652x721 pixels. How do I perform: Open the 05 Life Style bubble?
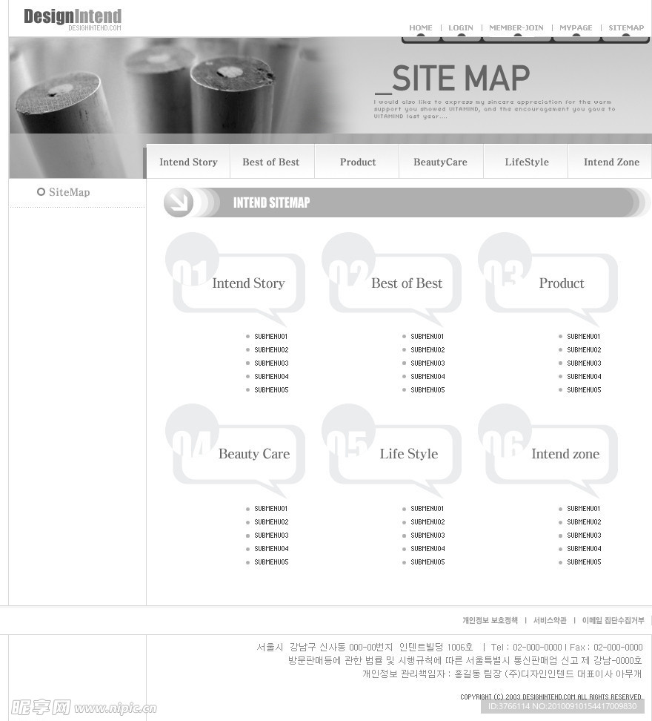click(x=392, y=452)
